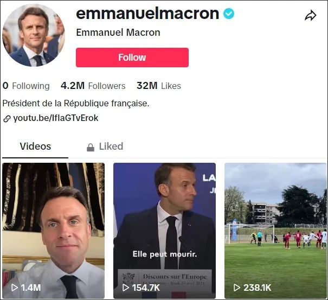
Task: Click the "Président de la République française." bio
Action: click(76, 103)
